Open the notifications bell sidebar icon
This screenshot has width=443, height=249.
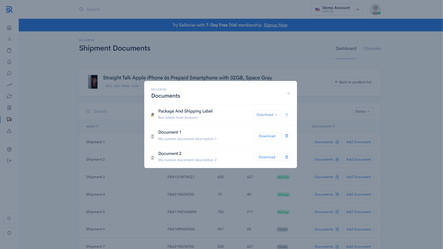coord(9,62)
